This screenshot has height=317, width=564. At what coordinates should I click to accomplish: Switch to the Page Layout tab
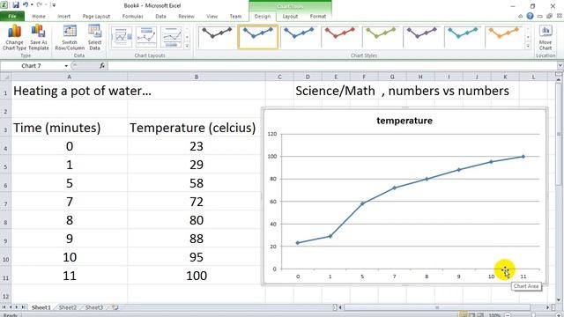click(x=96, y=16)
